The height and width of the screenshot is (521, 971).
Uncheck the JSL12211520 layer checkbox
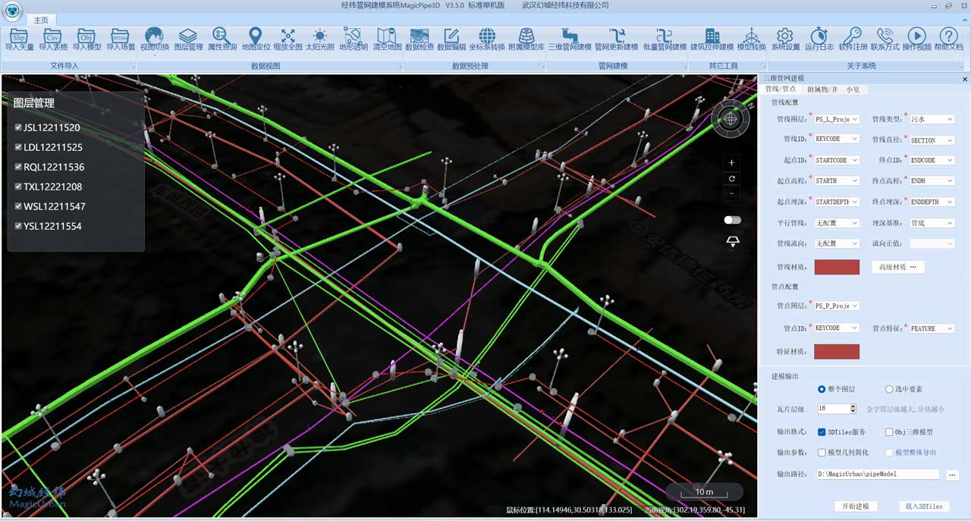point(18,127)
